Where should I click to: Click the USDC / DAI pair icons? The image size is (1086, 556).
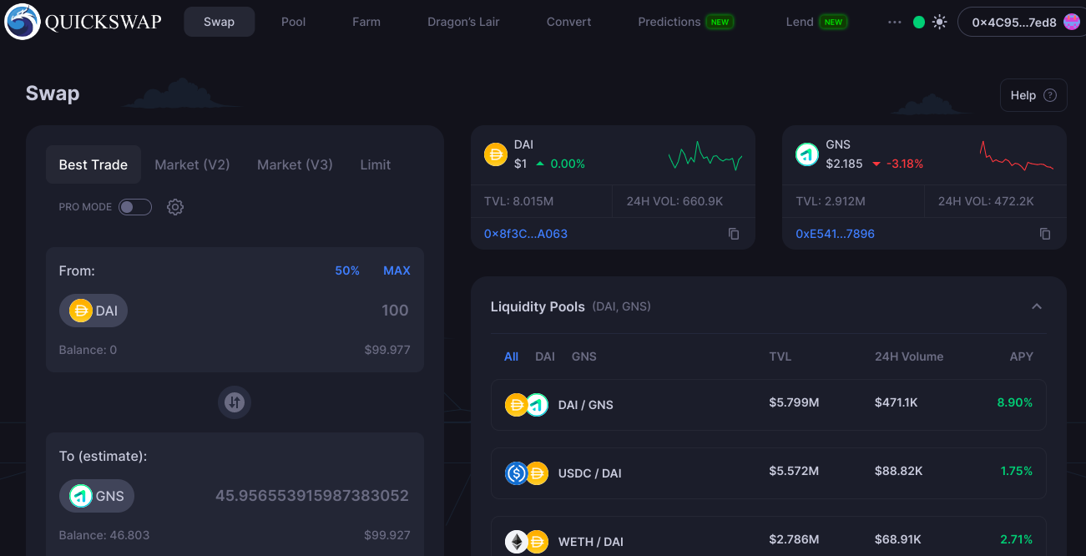click(527, 473)
